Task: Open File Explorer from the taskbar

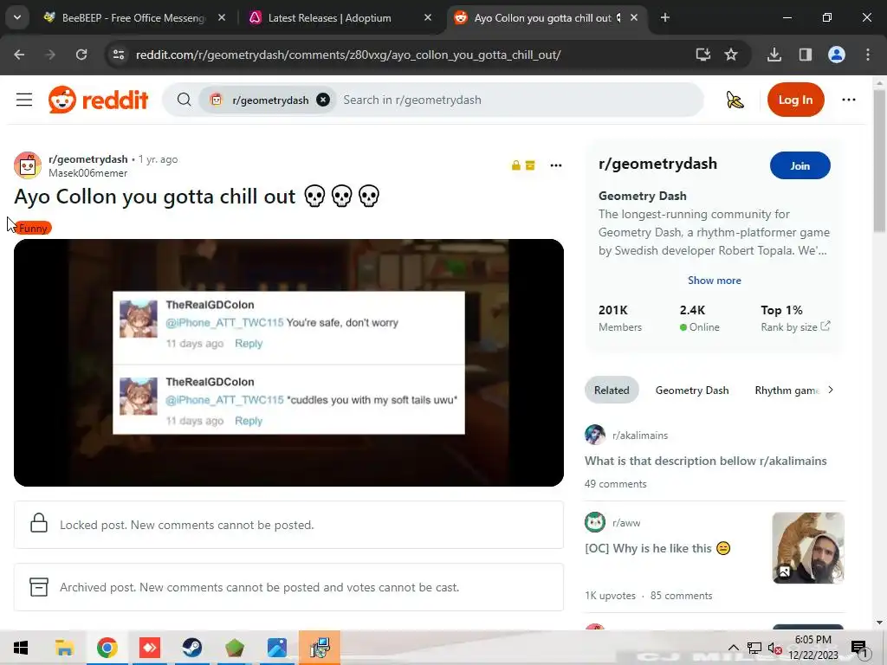Action: click(x=64, y=648)
